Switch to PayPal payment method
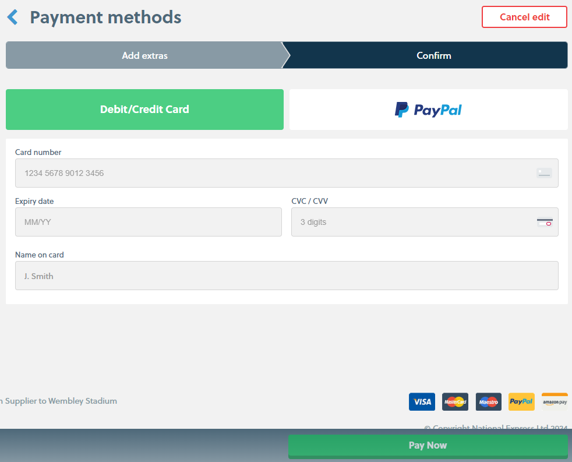 point(428,110)
